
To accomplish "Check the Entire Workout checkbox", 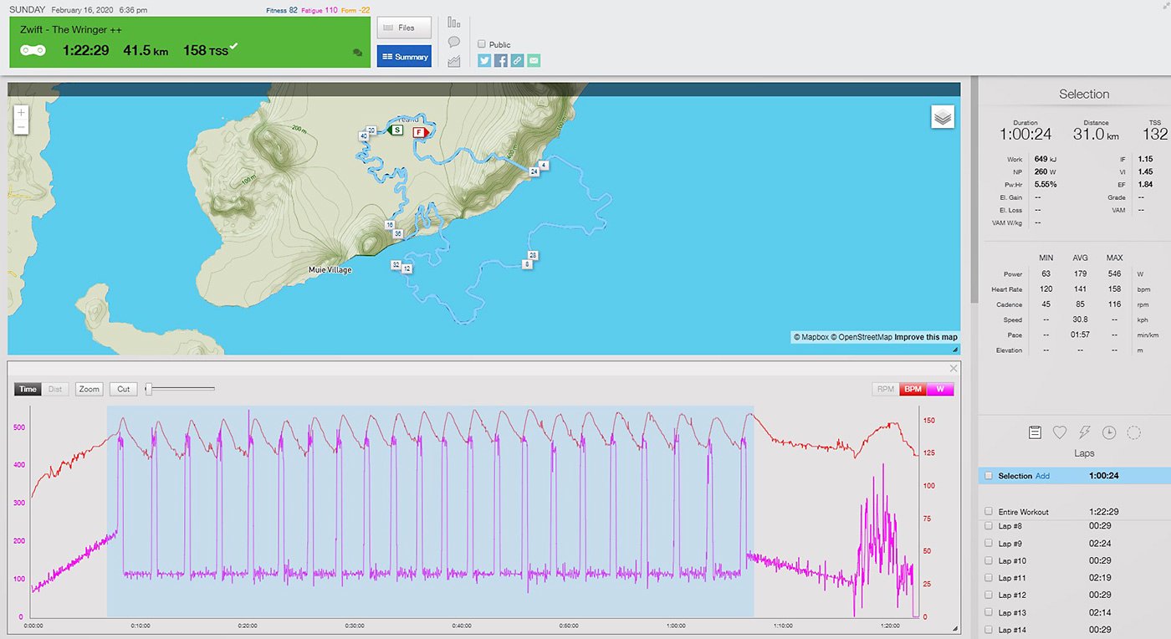I will (x=989, y=512).
